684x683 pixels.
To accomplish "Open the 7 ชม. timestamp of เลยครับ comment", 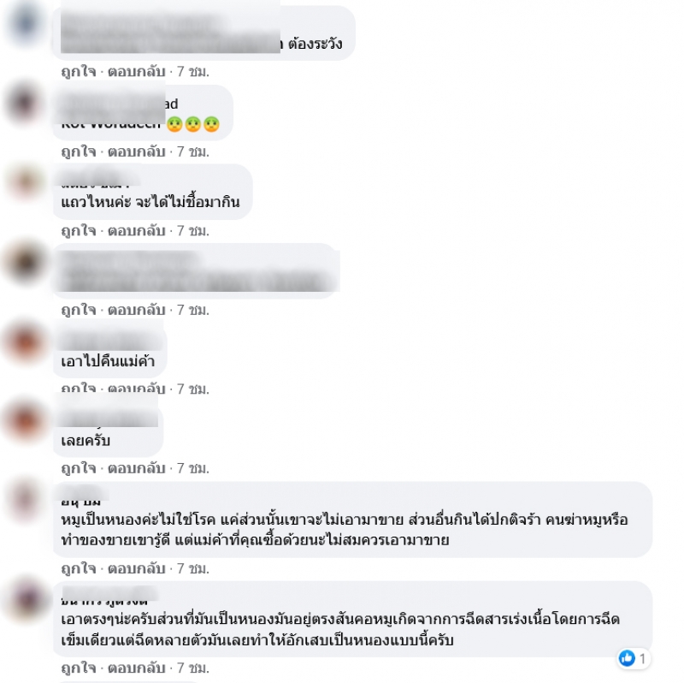I will click(193, 468).
